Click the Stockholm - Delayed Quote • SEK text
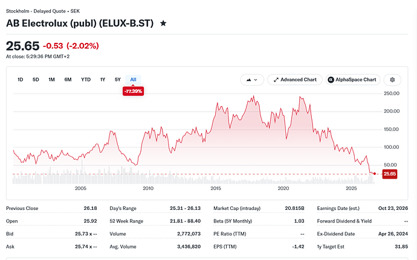The height and width of the screenshot is (260, 417). pos(43,11)
